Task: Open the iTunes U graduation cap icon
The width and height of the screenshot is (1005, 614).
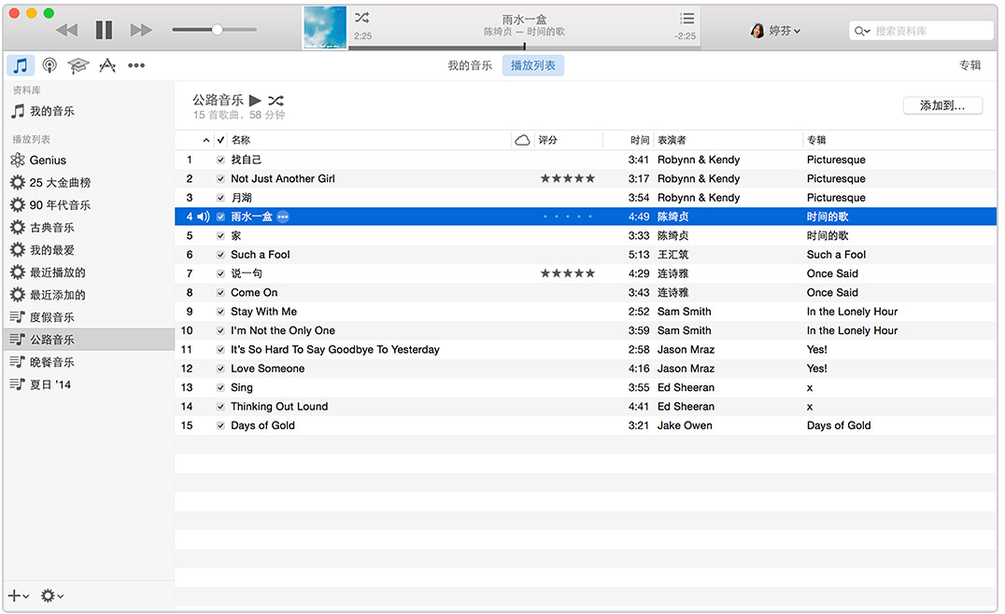Action: [78, 65]
